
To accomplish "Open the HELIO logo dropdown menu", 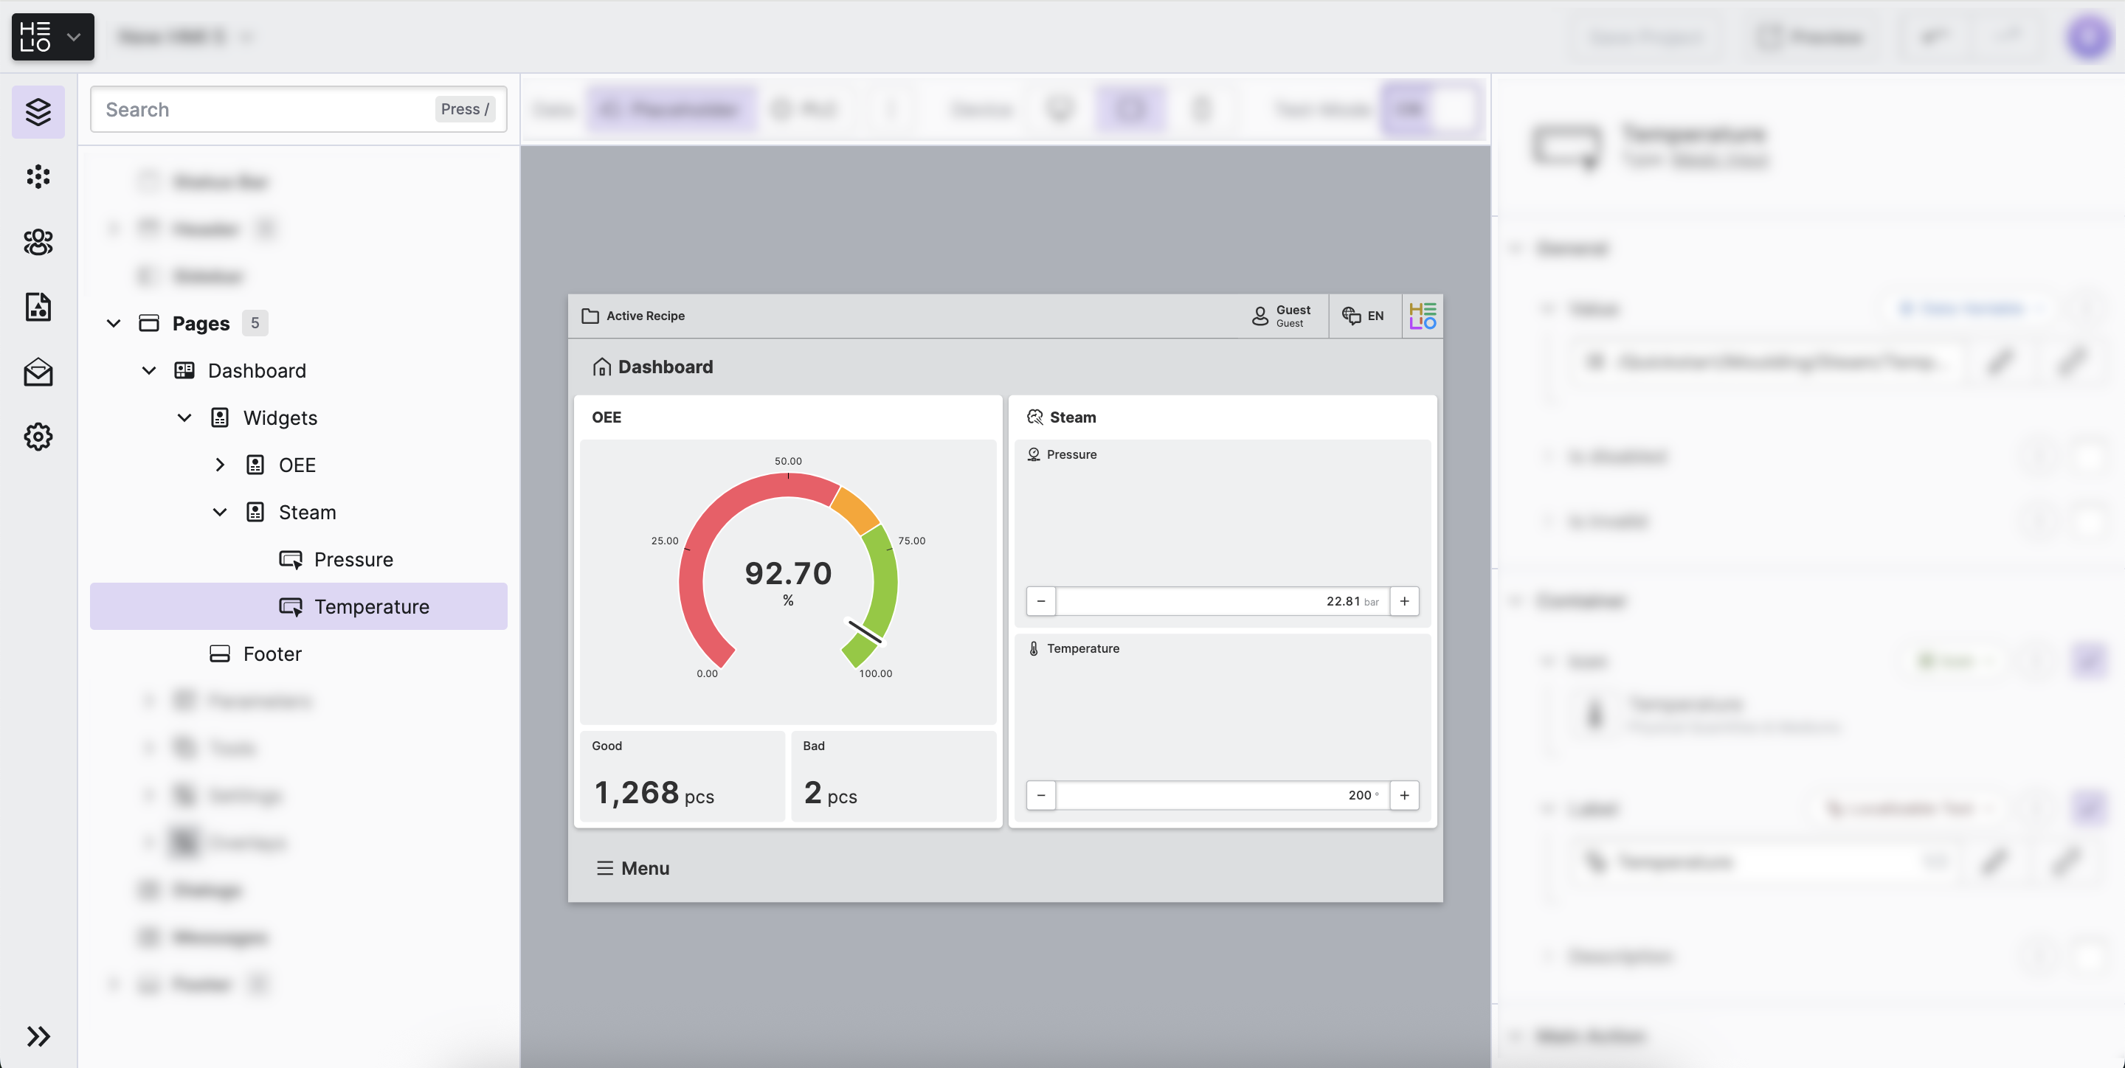I will tap(53, 37).
